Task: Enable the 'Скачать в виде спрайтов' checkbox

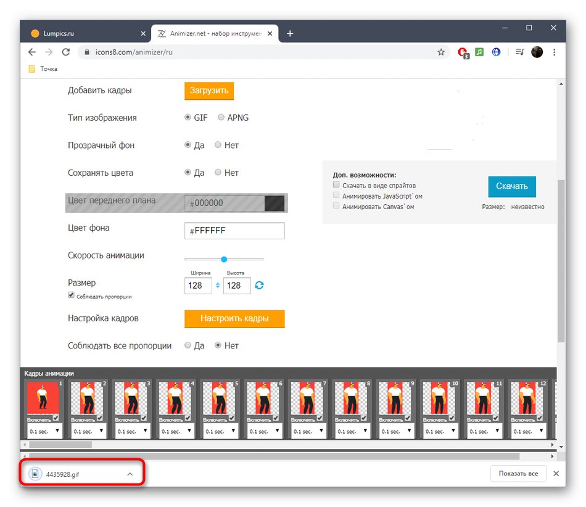Action: click(336, 184)
